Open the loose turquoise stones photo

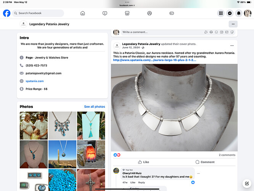pyautogui.click(x=63, y=180)
